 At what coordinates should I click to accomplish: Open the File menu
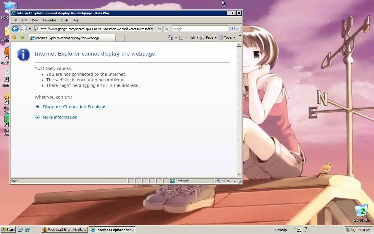point(15,20)
